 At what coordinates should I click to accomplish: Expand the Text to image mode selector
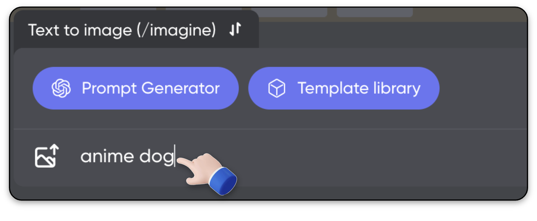pos(136,30)
